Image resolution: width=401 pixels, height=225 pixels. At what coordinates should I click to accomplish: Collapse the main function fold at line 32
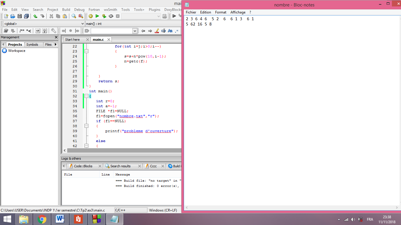coord(86,96)
